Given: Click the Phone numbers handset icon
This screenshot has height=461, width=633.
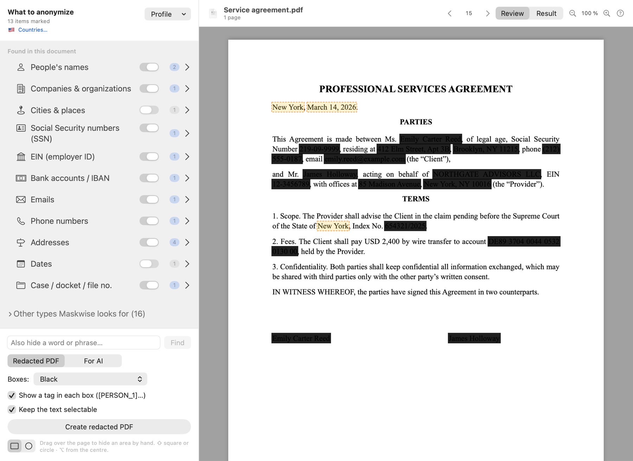Looking at the screenshot, I should [x=21, y=221].
